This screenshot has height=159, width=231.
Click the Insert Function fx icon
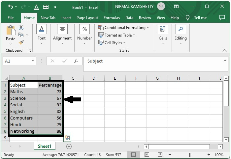pos(76,61)
